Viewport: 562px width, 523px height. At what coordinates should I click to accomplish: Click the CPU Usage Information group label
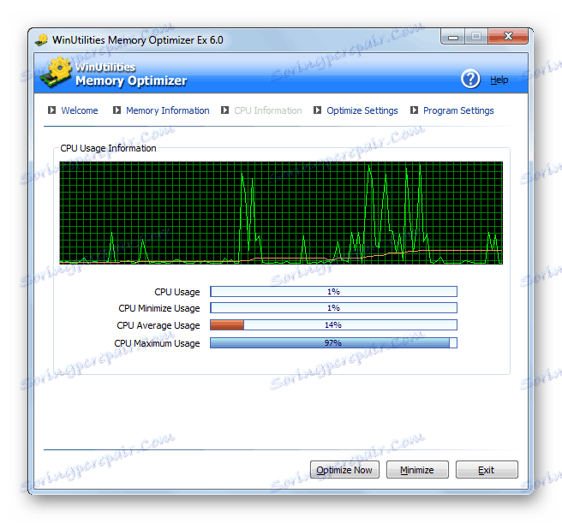[x=108, y=148]
